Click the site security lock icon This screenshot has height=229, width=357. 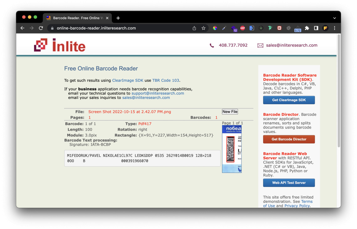pos(52,28)
